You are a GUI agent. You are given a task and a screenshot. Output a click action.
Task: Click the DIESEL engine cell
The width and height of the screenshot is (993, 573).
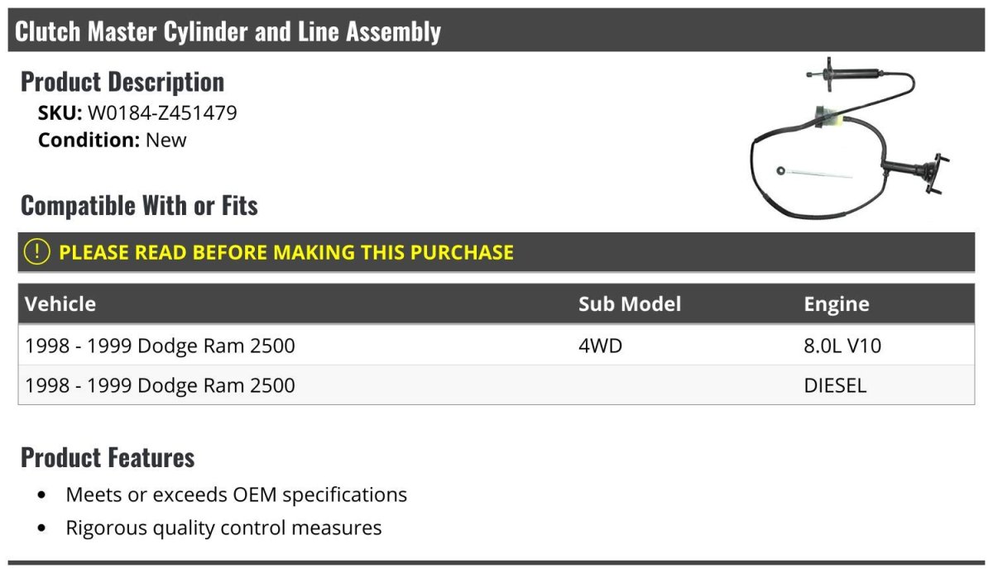pyautogui.click(x=835, y=385)
